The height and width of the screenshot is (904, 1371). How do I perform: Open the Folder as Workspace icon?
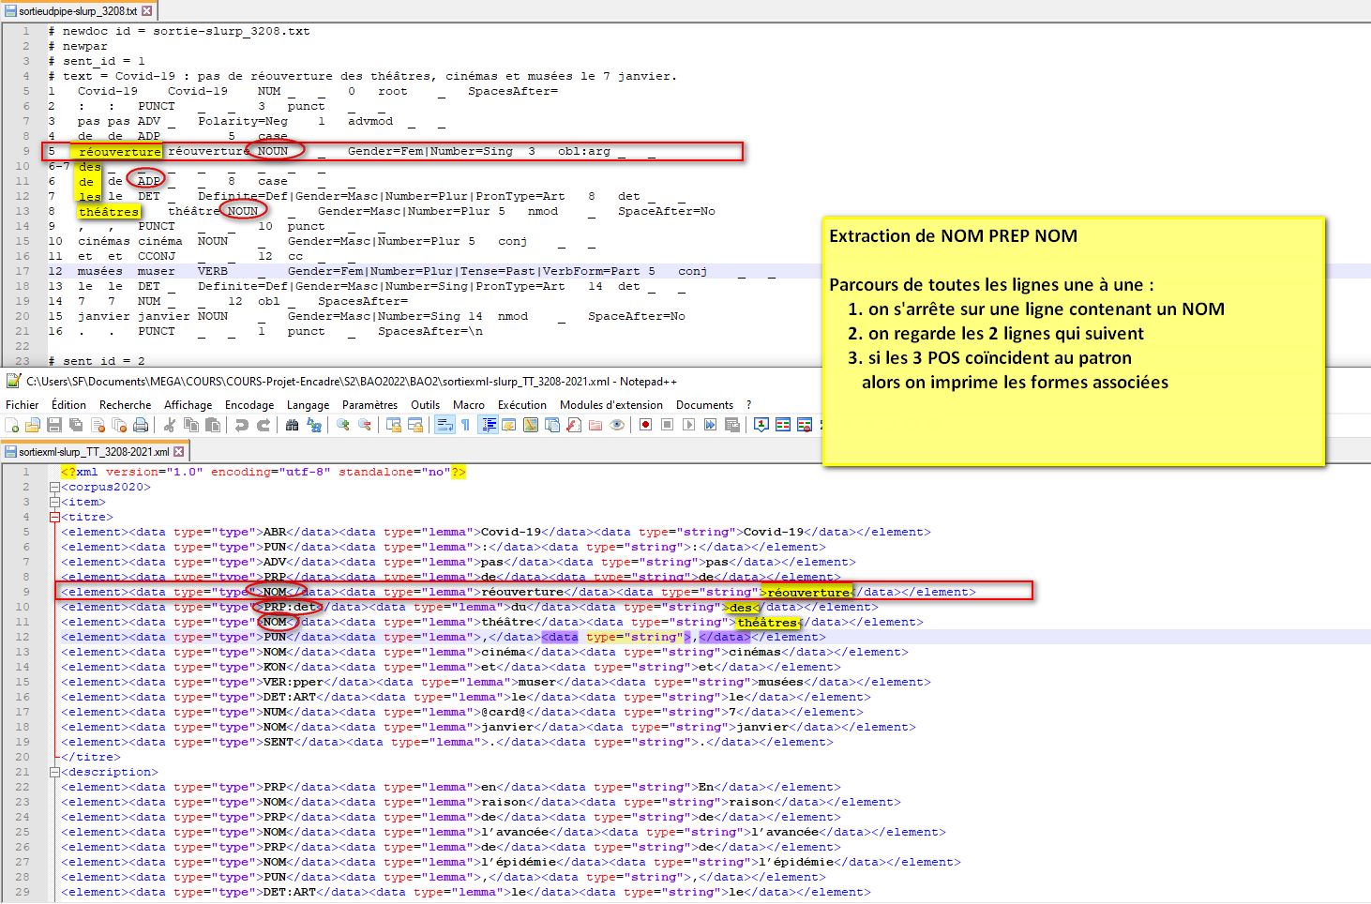click(x=595, y=425)
